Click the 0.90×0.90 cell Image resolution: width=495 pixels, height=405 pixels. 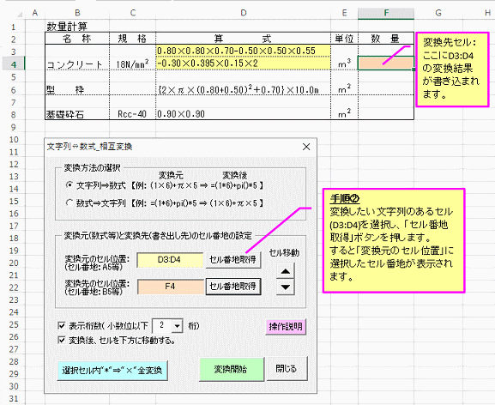[x=243, y=114]
